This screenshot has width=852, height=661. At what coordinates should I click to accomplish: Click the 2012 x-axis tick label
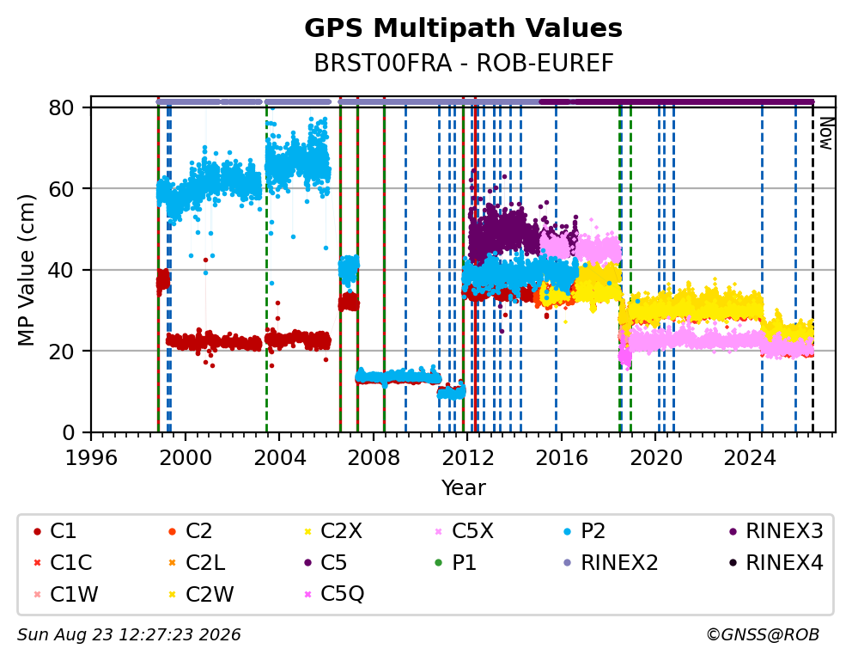point(467,457)
